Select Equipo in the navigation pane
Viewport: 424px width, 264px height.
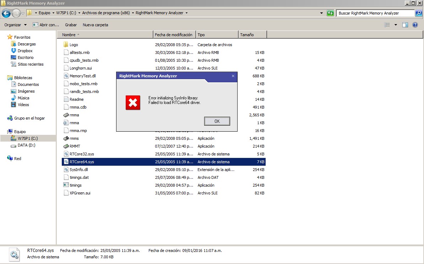point(20,132)
